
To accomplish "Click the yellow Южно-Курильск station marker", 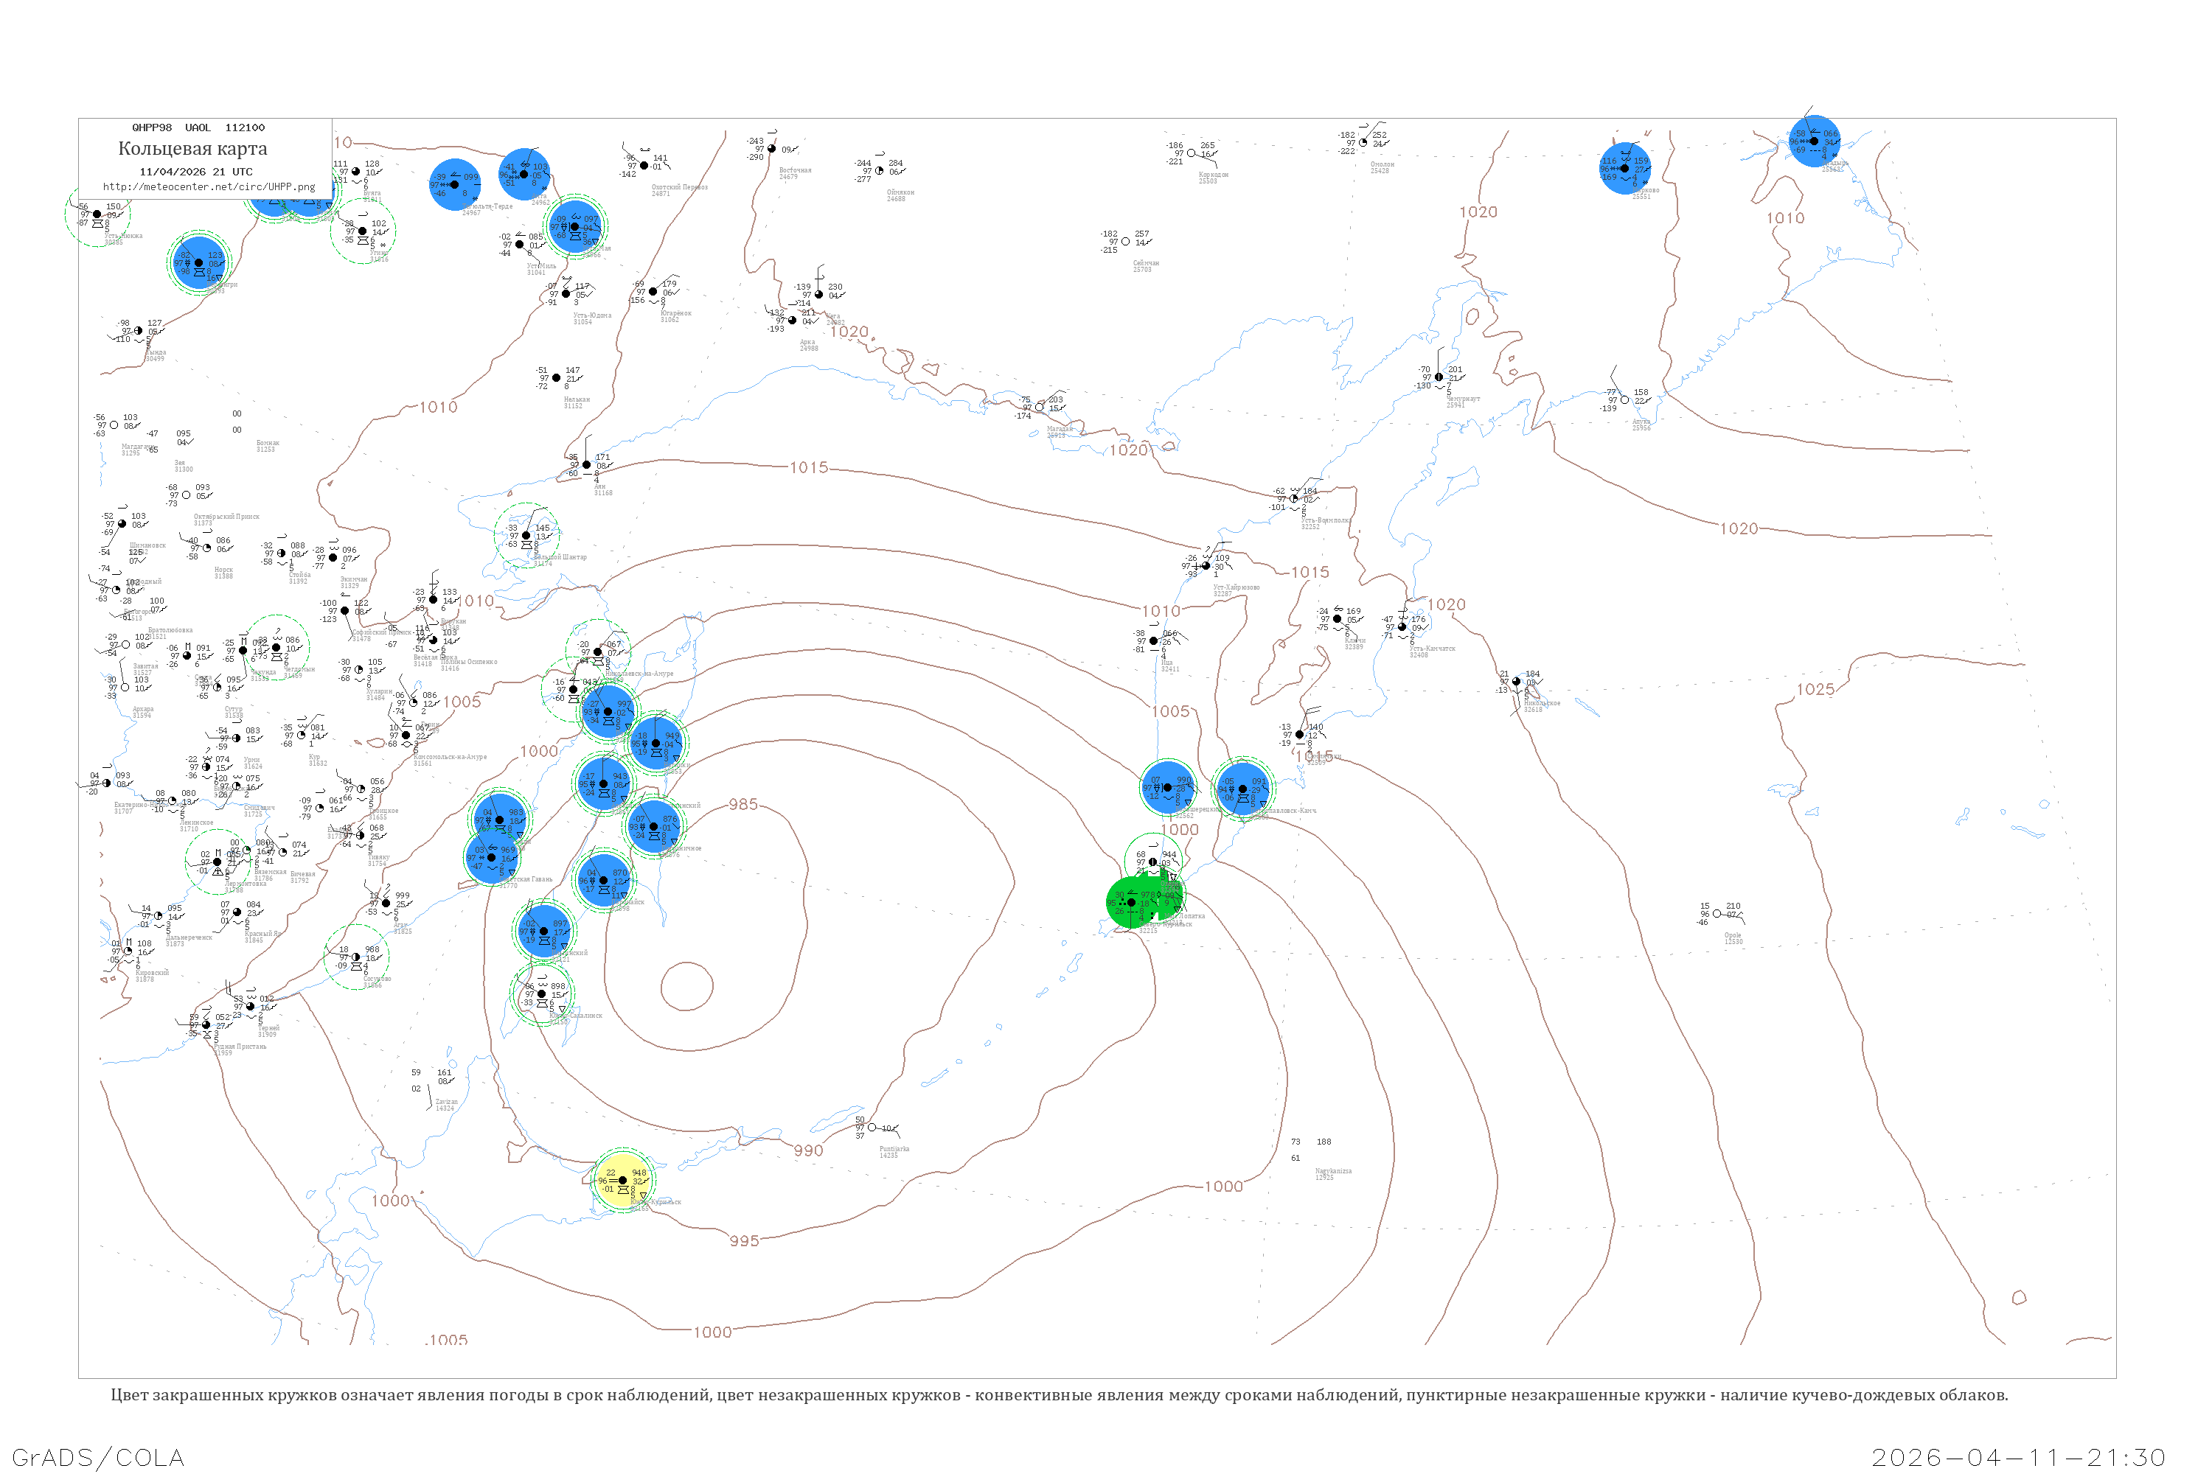I will pos(622,1181).
